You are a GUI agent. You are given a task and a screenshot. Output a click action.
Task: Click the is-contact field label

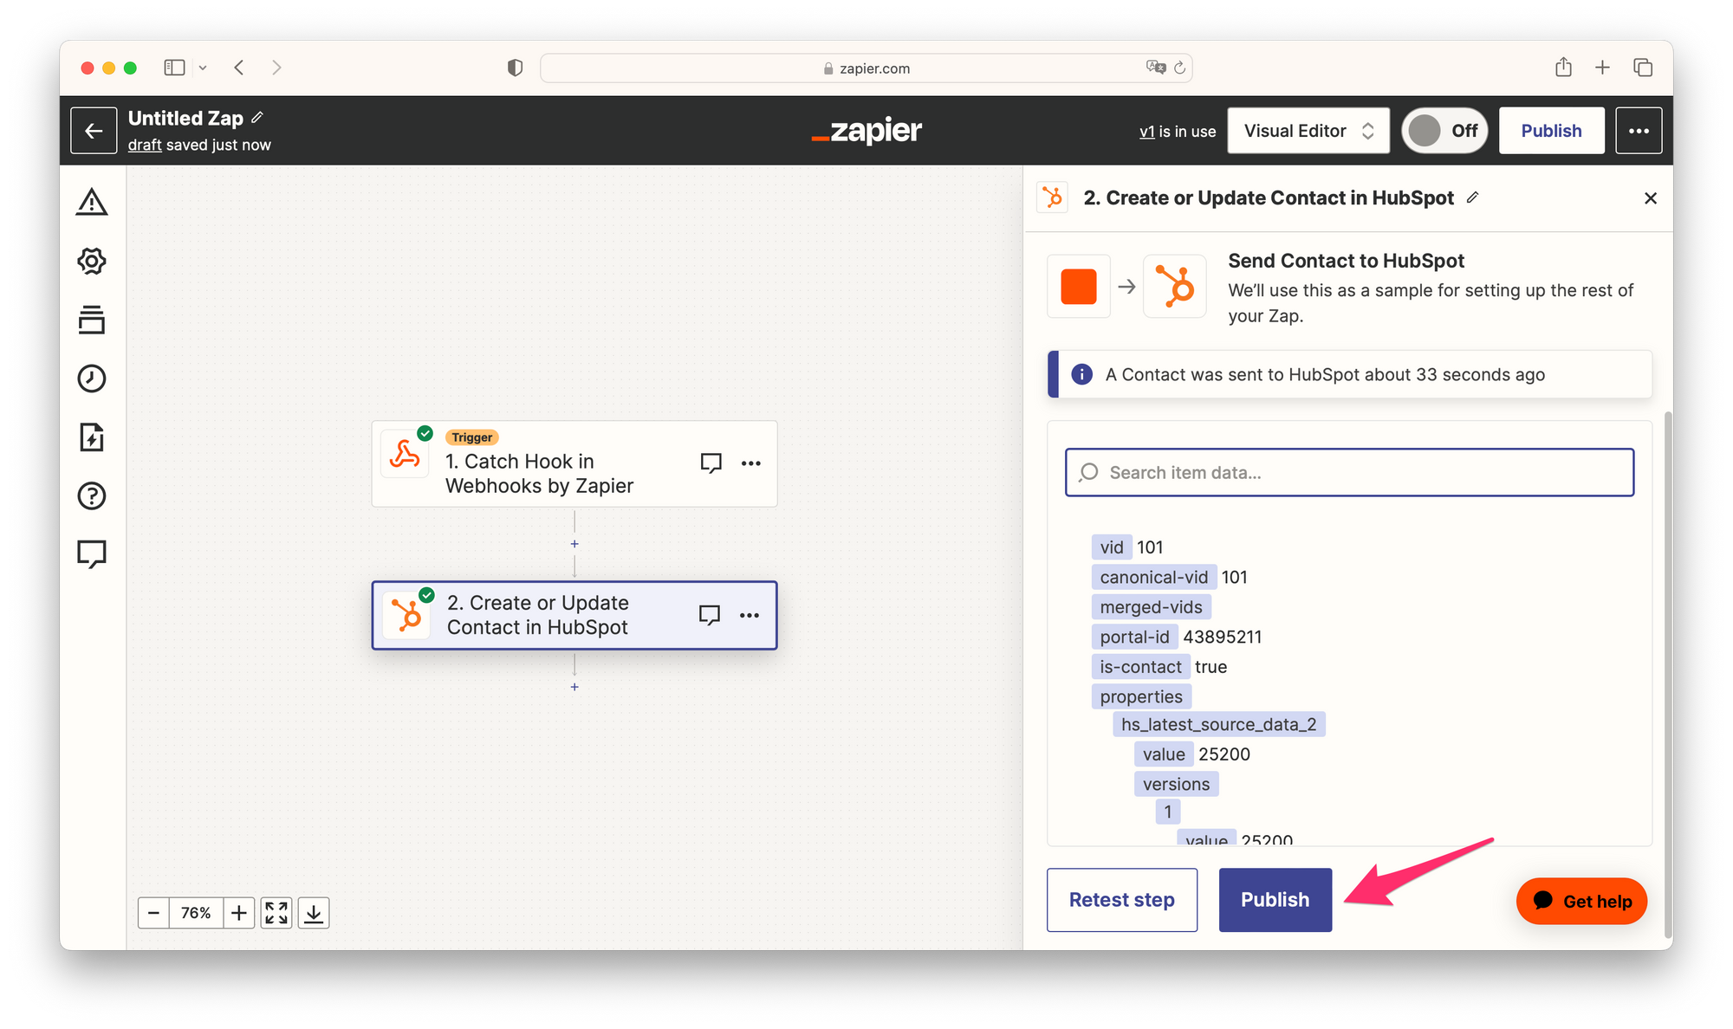[1140, 667]
